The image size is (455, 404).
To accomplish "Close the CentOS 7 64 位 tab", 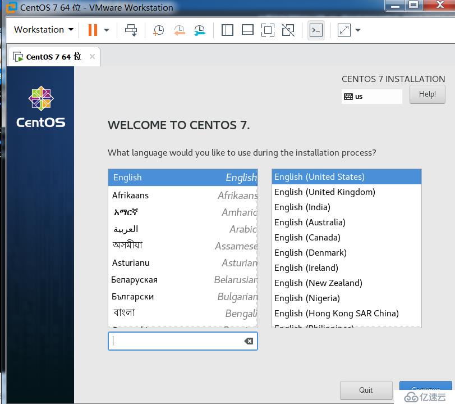I will (x=92, y=56).
